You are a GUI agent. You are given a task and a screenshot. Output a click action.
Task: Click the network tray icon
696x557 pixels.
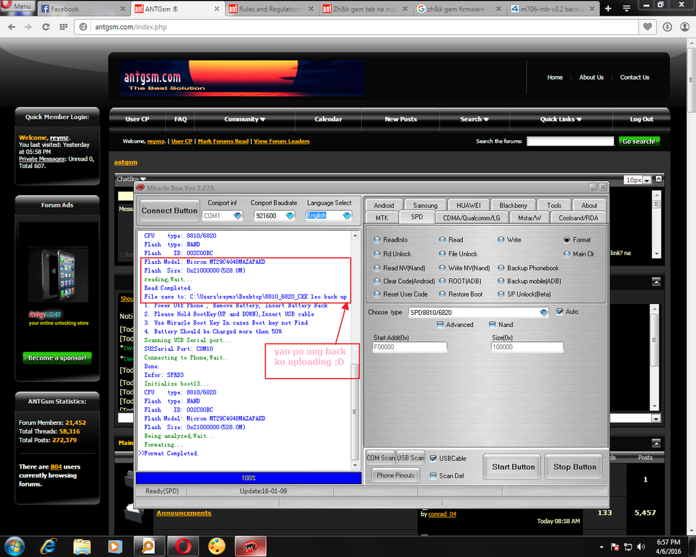click(627, 546)
